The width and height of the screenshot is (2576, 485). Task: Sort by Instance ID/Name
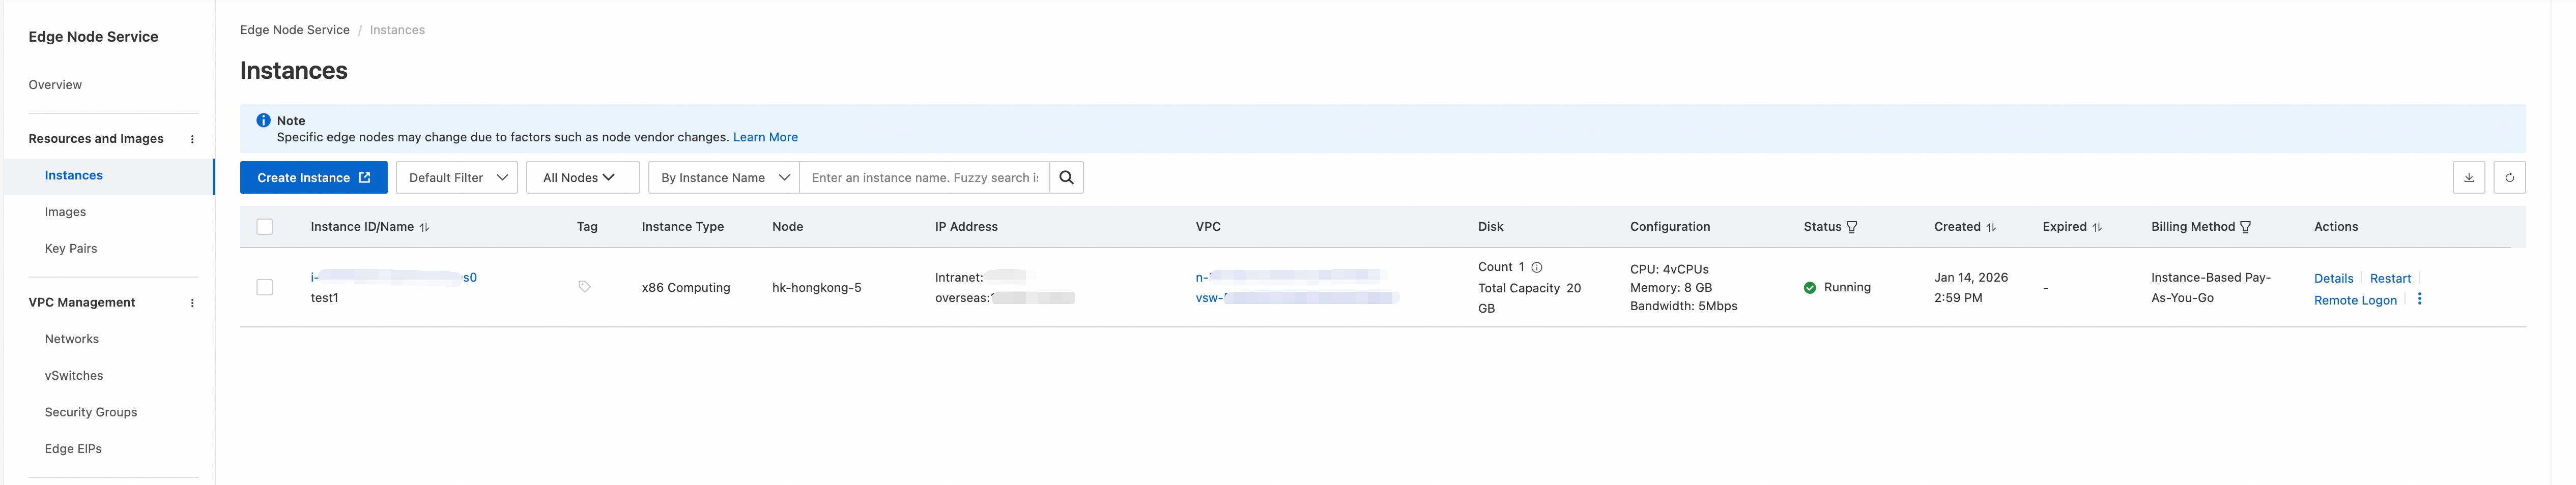425,227
